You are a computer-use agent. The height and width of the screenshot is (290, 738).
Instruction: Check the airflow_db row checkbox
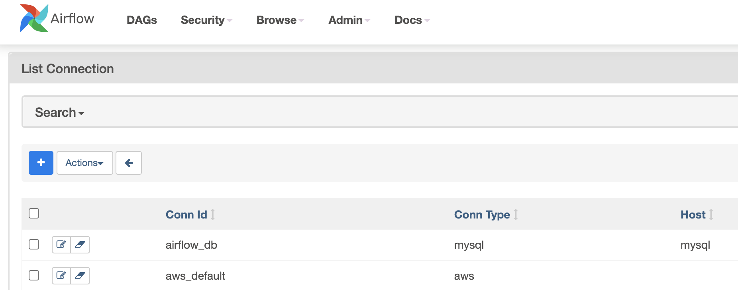[34, 244]
